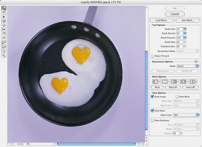Click the vertical scrollbar up arrow
Image resolution: width=202 pixels, height=147 pixels.
[x=146, y=138]
